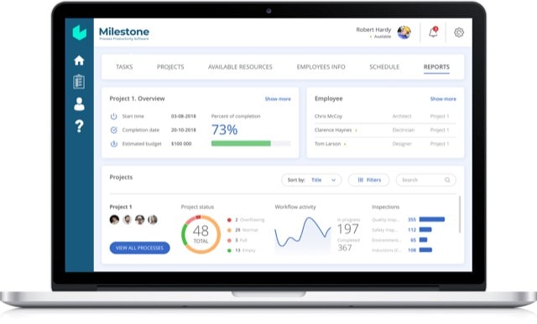Click second team member avatar in Project 1
537x324 pixels.
[x=127, y=219]
